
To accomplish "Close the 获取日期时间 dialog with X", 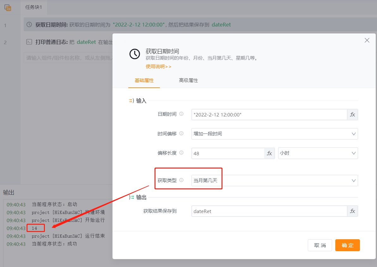I will click(x=367, y=40).
